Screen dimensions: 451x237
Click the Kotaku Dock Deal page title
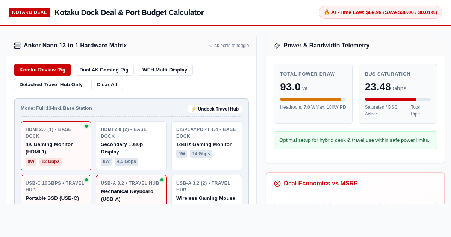tap(129, 12)
